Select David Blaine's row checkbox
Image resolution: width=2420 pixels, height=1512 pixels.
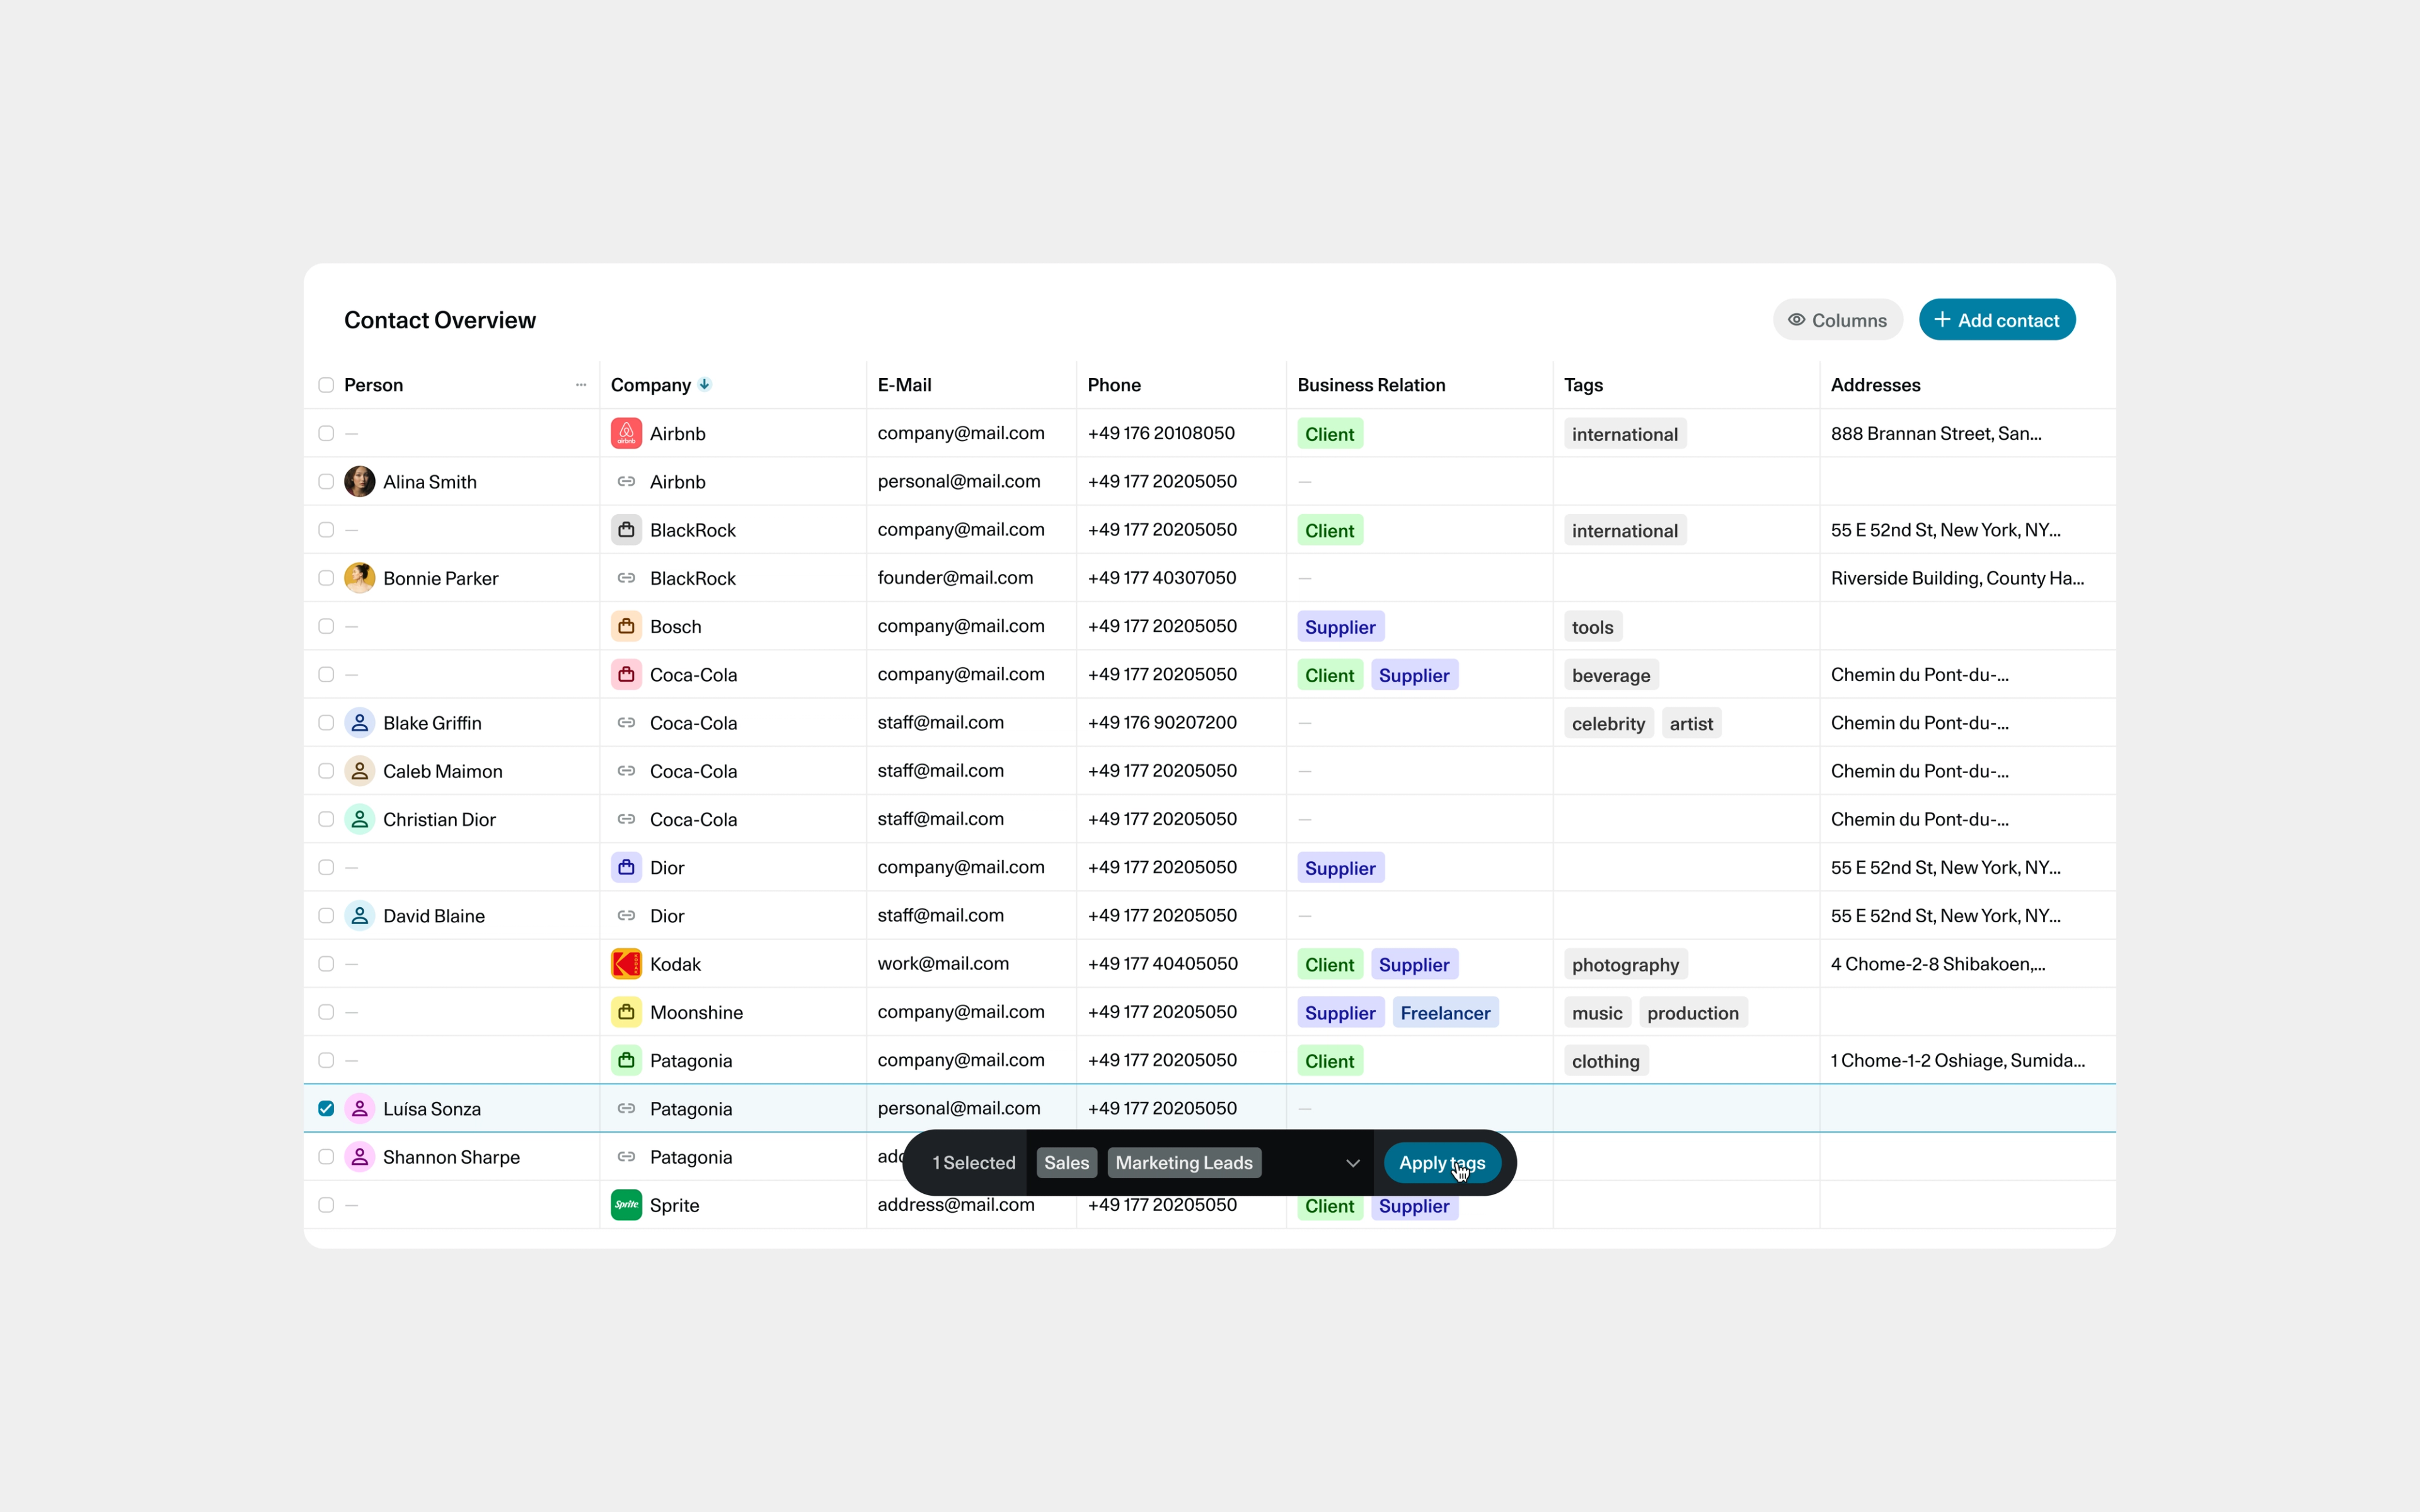coord(326,915)
